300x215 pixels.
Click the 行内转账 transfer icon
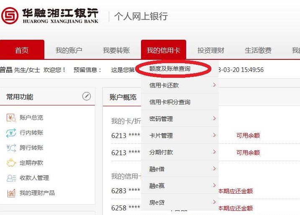tap(11, 133)
